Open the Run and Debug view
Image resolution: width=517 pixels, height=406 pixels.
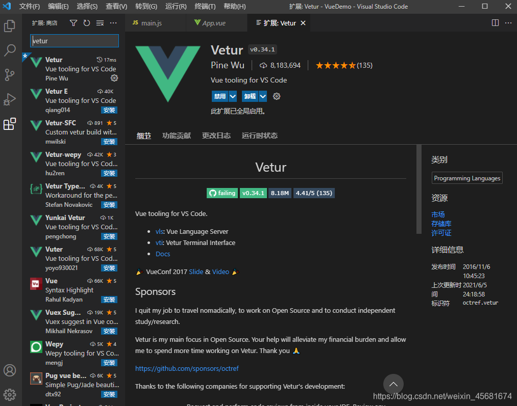pos(10,99)
